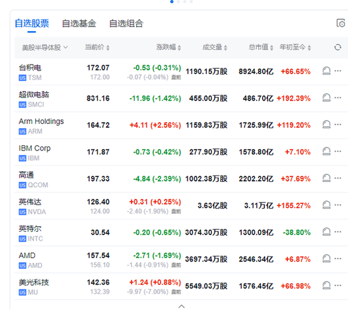Click the refresh icon in table header

point(338,47)
